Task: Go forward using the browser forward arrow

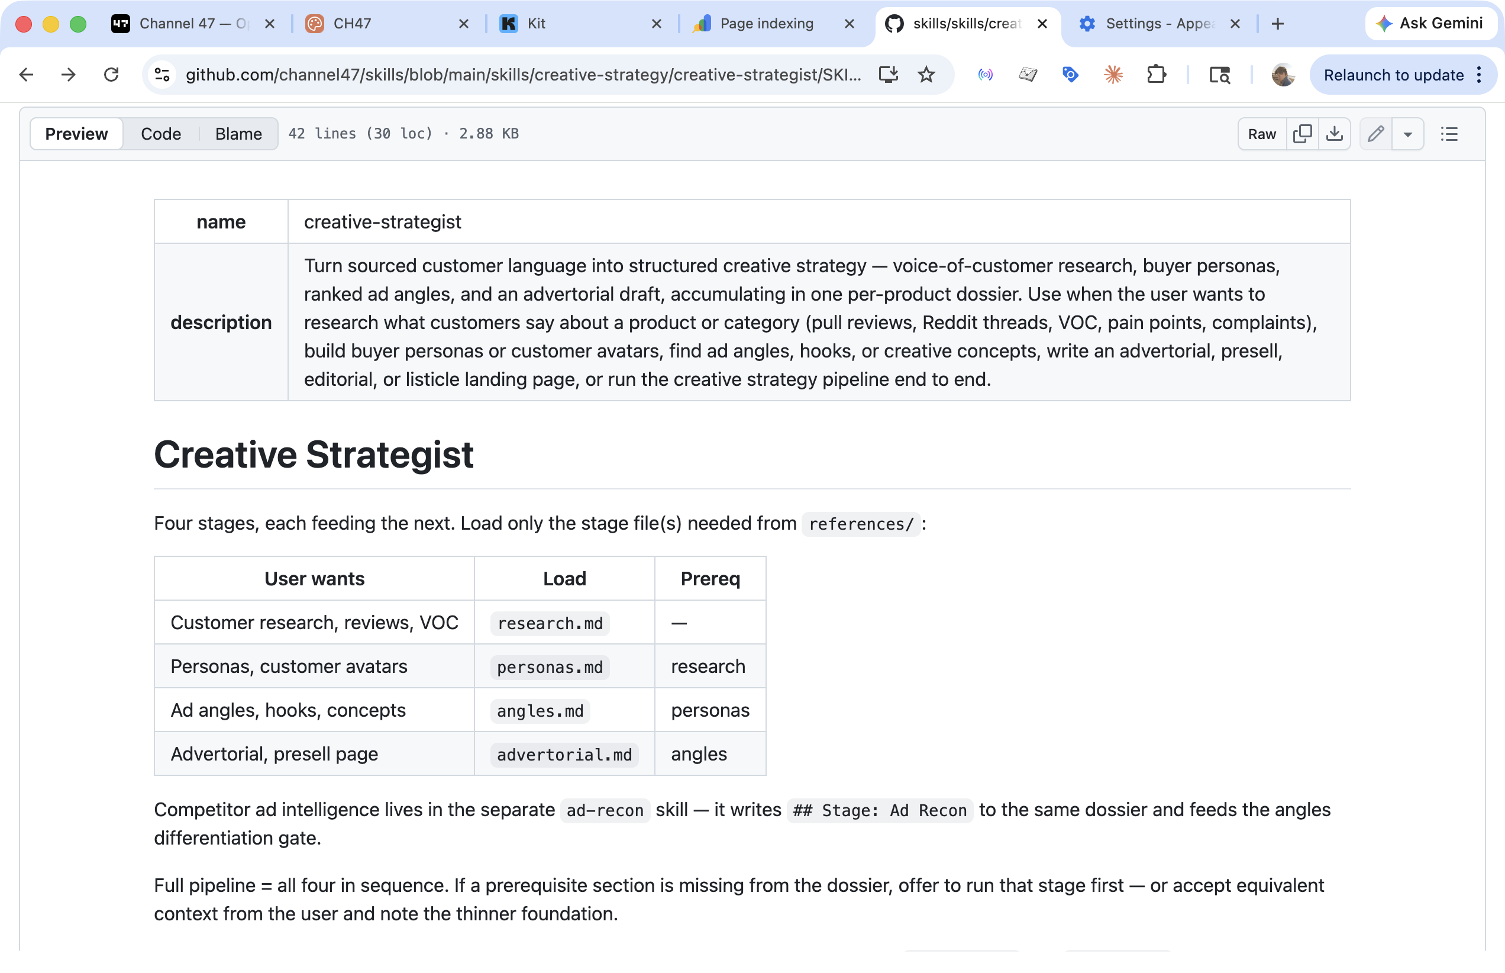Action: coord(68,75)
